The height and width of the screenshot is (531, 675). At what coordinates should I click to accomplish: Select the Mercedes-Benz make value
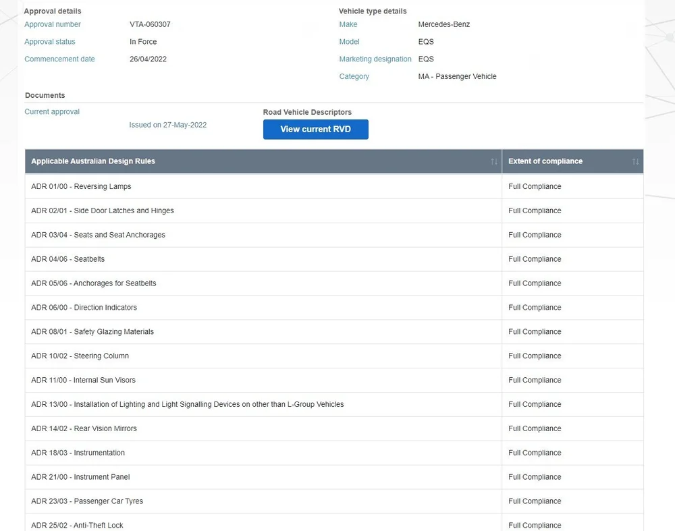pos(444,24)
